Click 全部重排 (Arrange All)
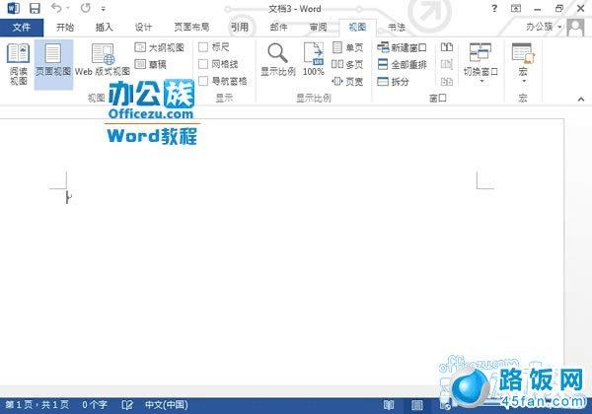The image size is (592, 414). pyautogui.click(x=403, y=64)
